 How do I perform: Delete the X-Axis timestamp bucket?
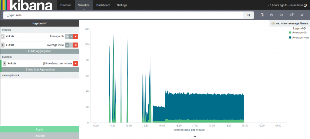76,63
